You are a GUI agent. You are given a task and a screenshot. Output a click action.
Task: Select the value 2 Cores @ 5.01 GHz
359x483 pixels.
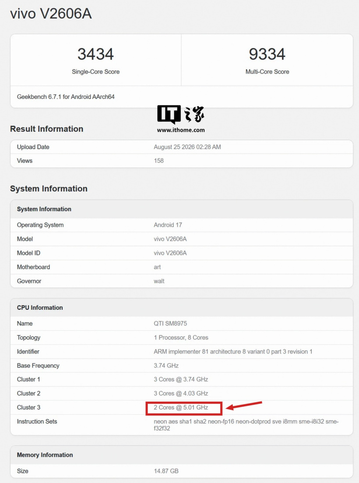[181, 407]
